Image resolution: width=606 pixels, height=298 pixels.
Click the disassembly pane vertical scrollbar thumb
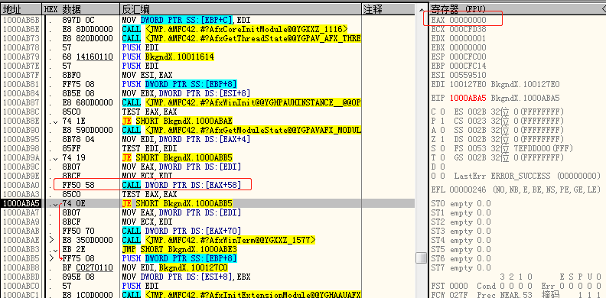click(x=421, y=258)
